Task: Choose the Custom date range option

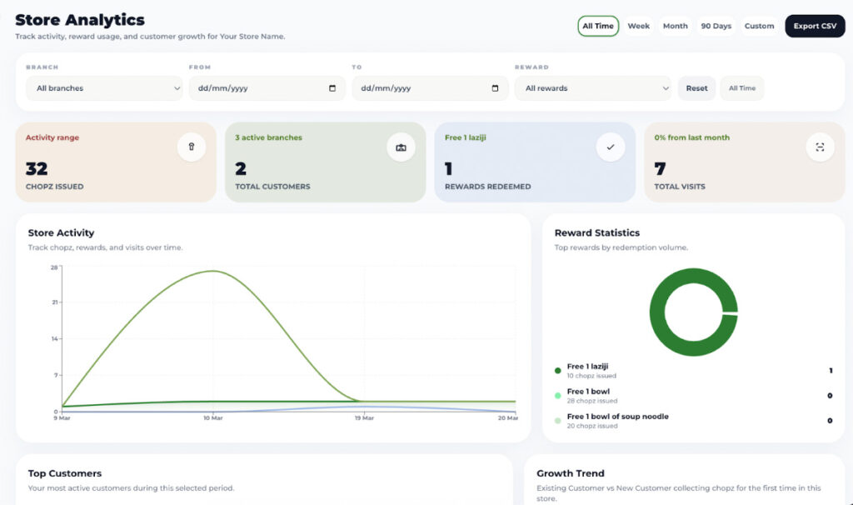Action: pos(759,26)
